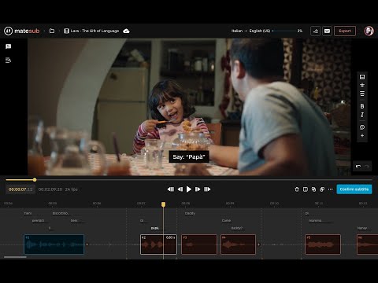Jump to the next subtitle
The width and height of the screenshot is (378, 283).
point(207,189)
